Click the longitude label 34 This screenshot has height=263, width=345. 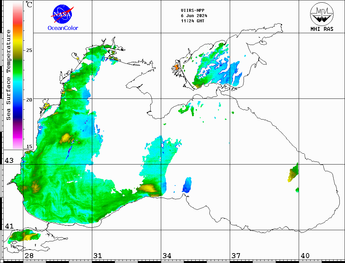point(167,255)
